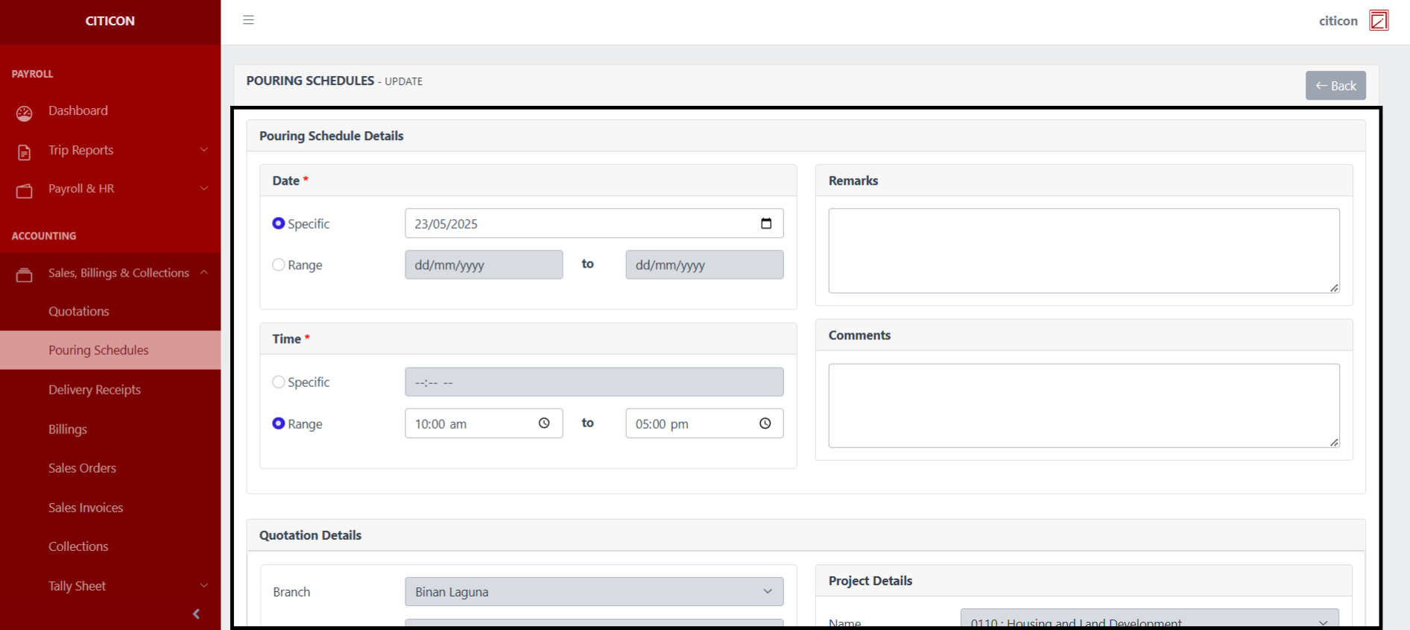This screenshot has width=1410, height=630.
Task: Collapse the Sales, Billings & Collections section
Action: (203, 273)
